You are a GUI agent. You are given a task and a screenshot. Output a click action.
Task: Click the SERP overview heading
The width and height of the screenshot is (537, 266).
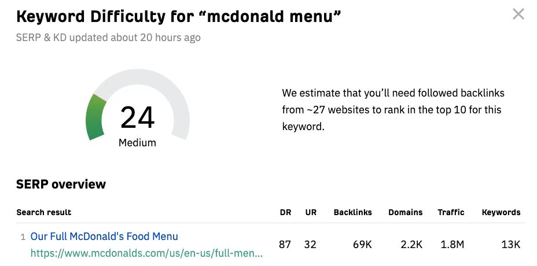tap(61, 184)
